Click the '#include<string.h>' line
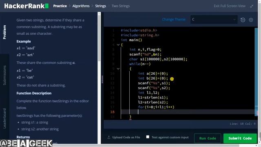The image size is (261, 147). (140, 35)
